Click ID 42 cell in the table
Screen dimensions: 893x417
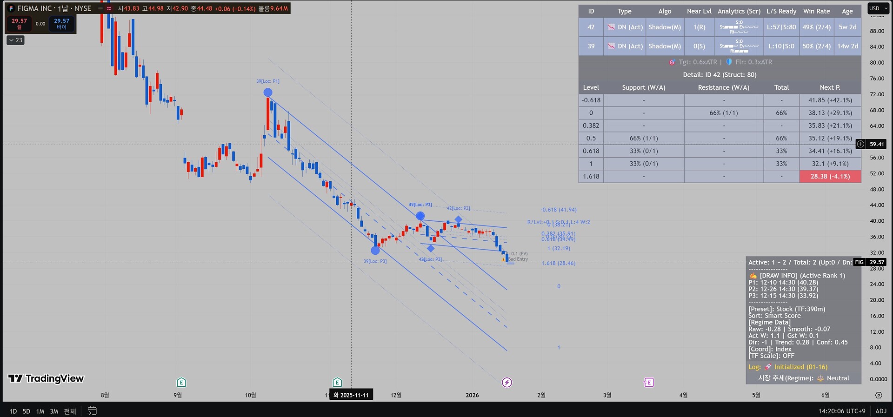(591, 27)
